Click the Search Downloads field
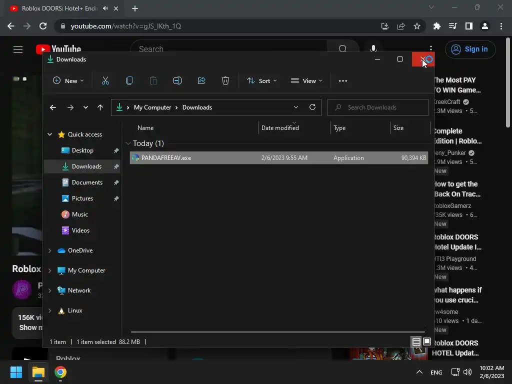Image resolution: width=512 pixels, height=384 pixels. [378, 107]
